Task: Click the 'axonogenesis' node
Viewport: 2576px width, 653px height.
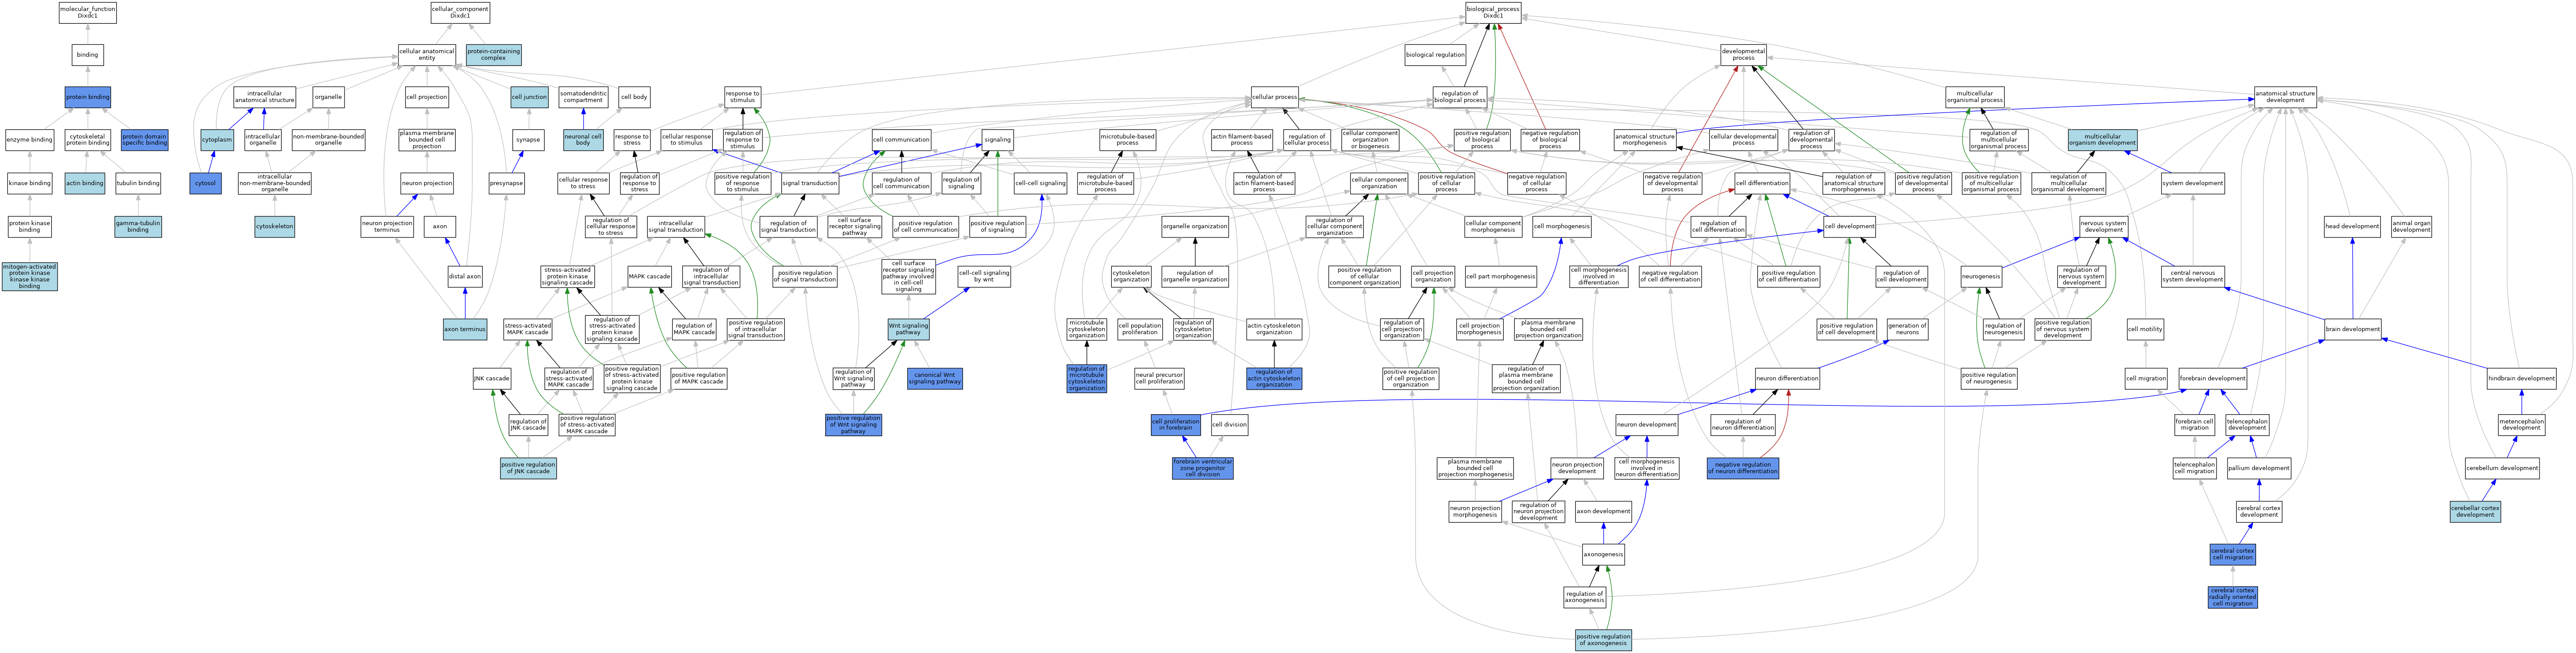Action: point(1604,554)
